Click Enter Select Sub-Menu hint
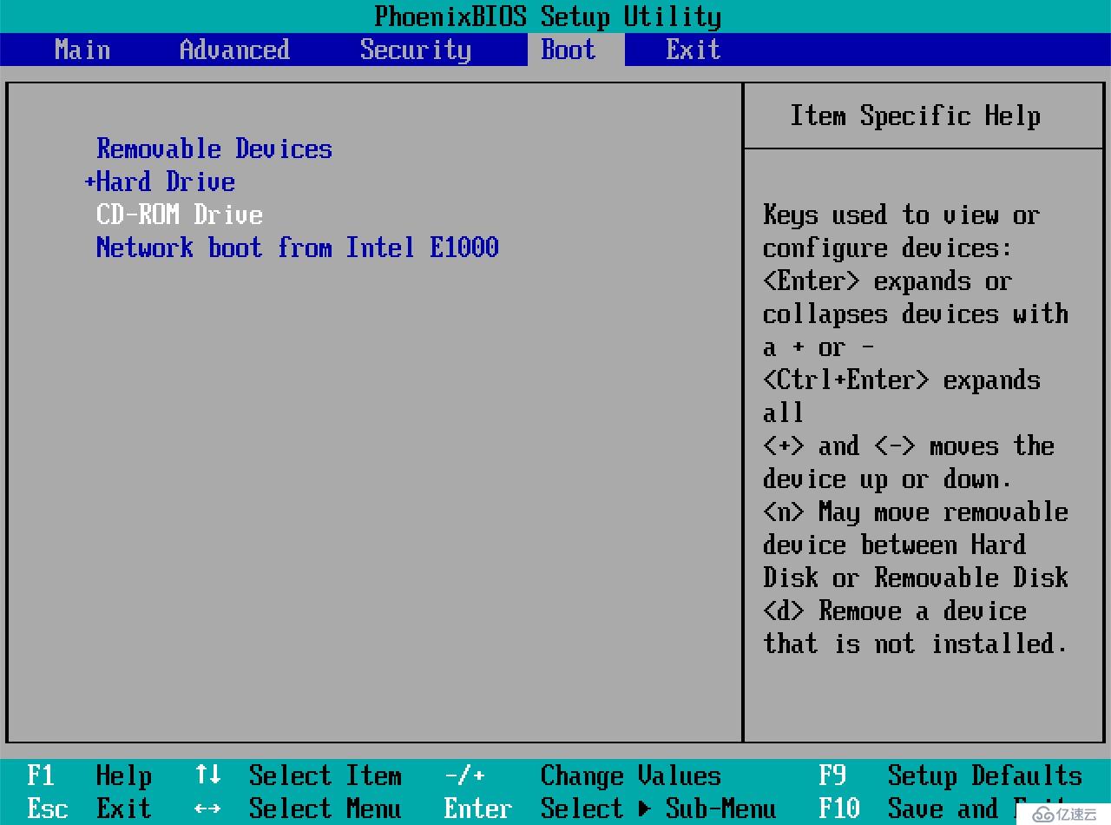This screenshot has width=1111, height=825. coord(610,808)
